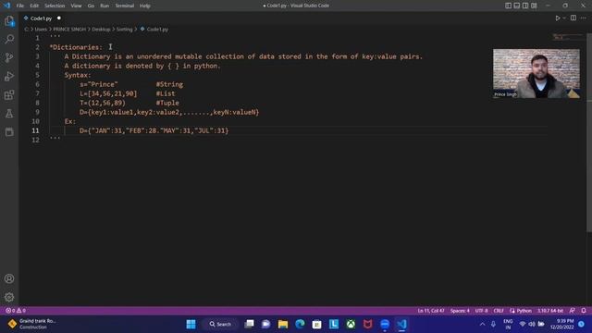Switch to Visual Studio Code taskbar icon
This screenshot has width=592, height=333.
(x=401, y=324)
